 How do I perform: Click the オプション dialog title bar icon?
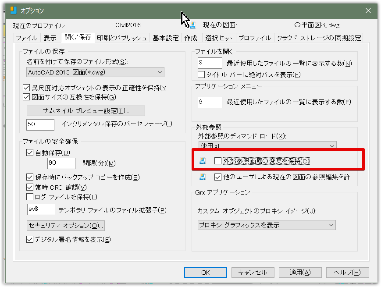coord(13,10)
